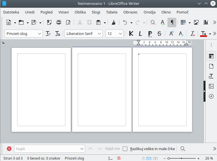
Task: Open the Orodja menu
Action: 149,12
